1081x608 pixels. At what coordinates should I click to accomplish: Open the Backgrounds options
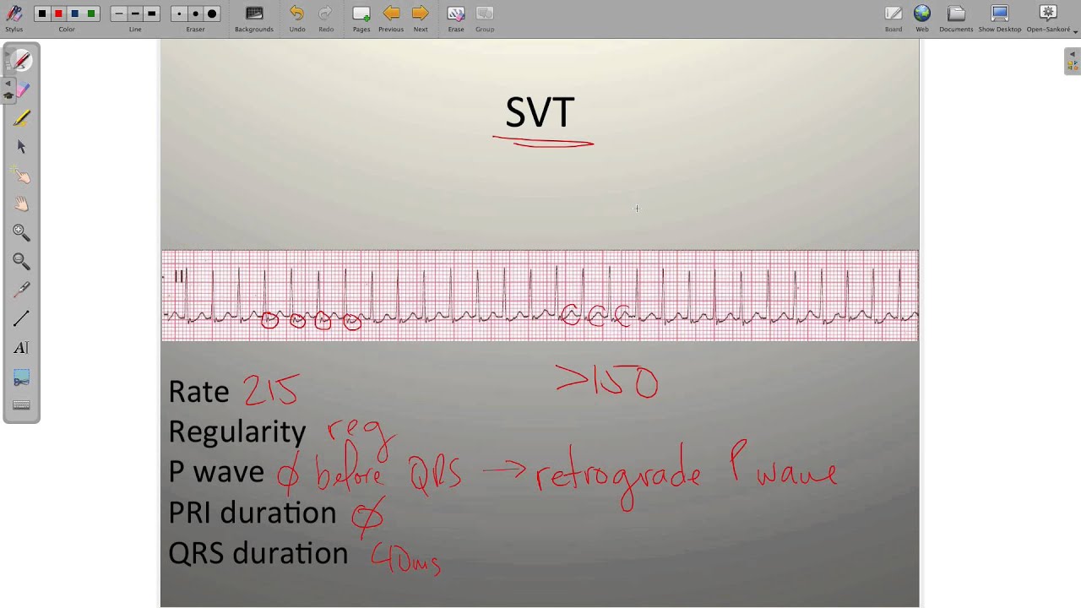coord(254,19)
